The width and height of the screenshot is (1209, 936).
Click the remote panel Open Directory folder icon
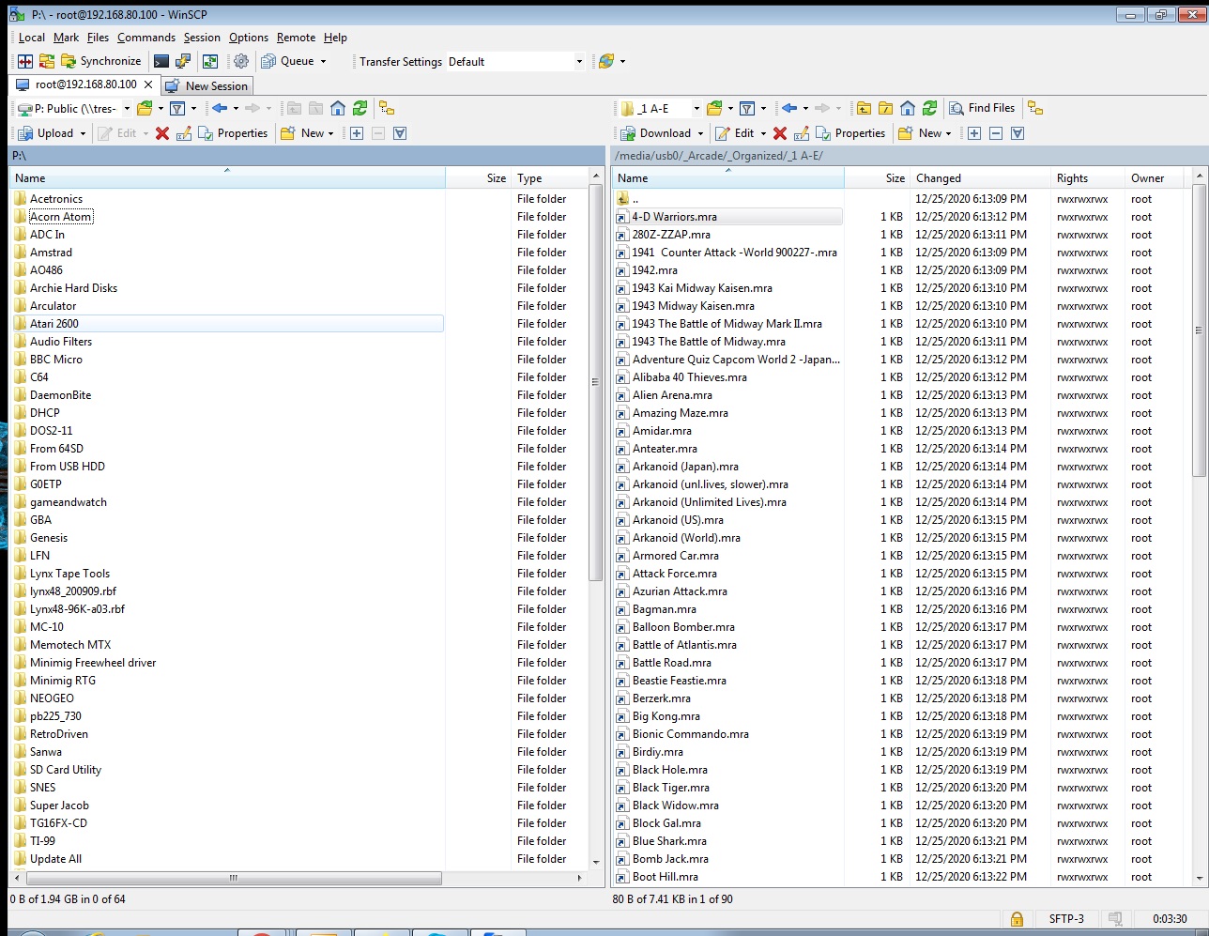point(714,108)
